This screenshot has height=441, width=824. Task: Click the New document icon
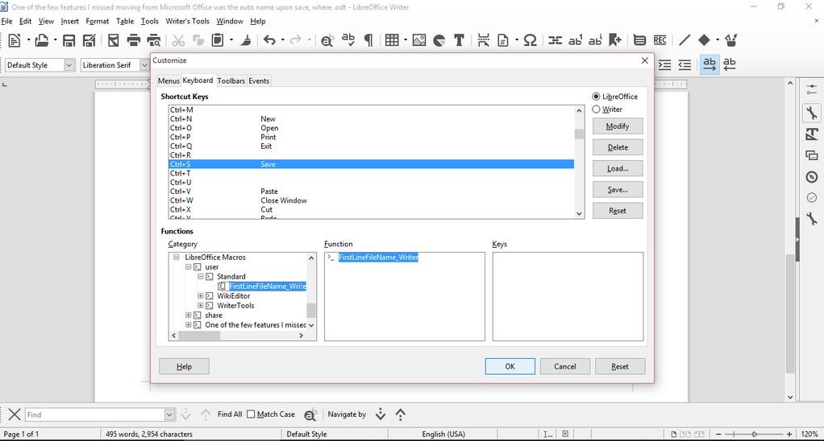[x=15, y=40]
